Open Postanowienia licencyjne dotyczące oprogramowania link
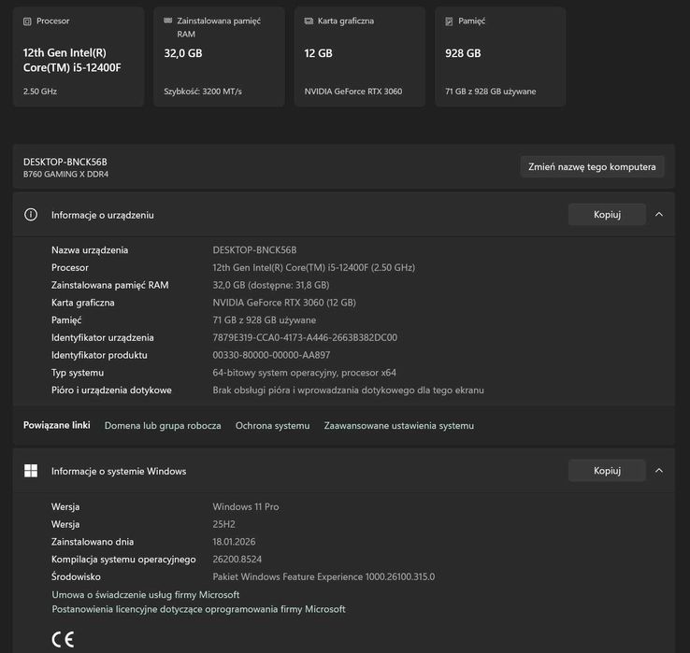Viewport: 690px width, 653px height. pyautogui.click(x=198, y=609)
